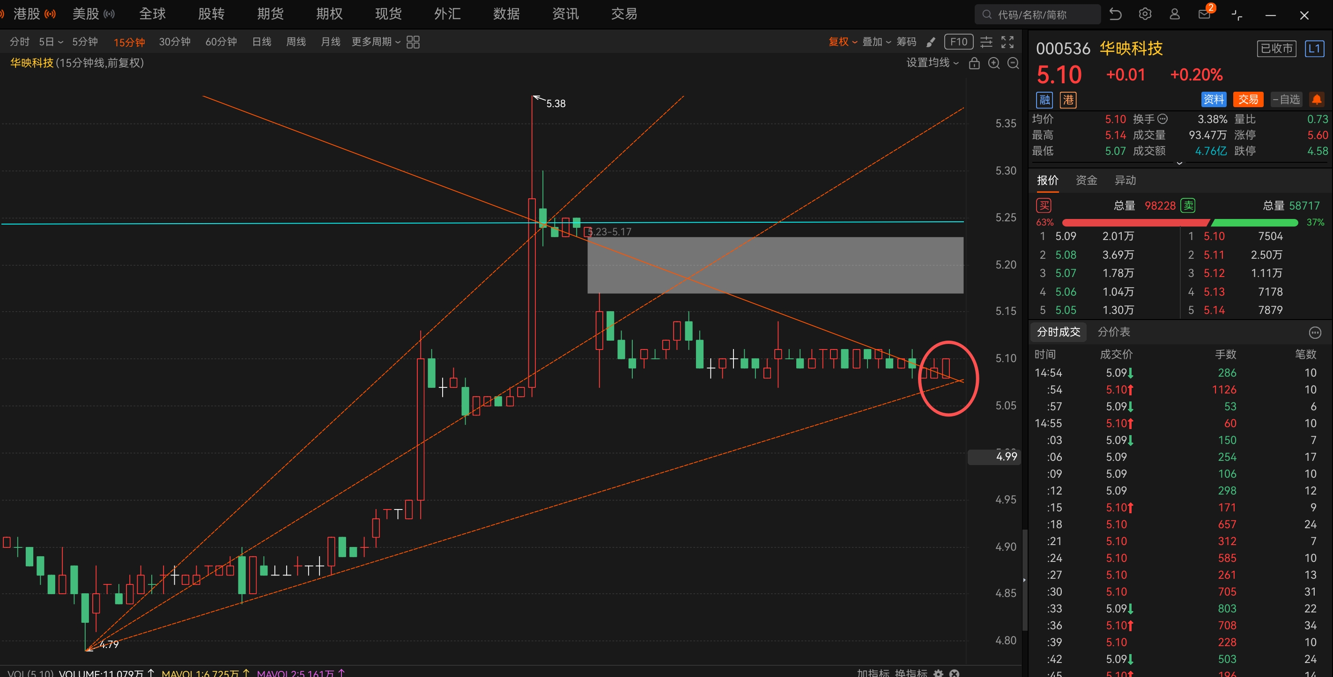The width and height of the screenshot is (1333, 677).
Task: Expand the 复权 dropdown
Action: tap(843, 42)
